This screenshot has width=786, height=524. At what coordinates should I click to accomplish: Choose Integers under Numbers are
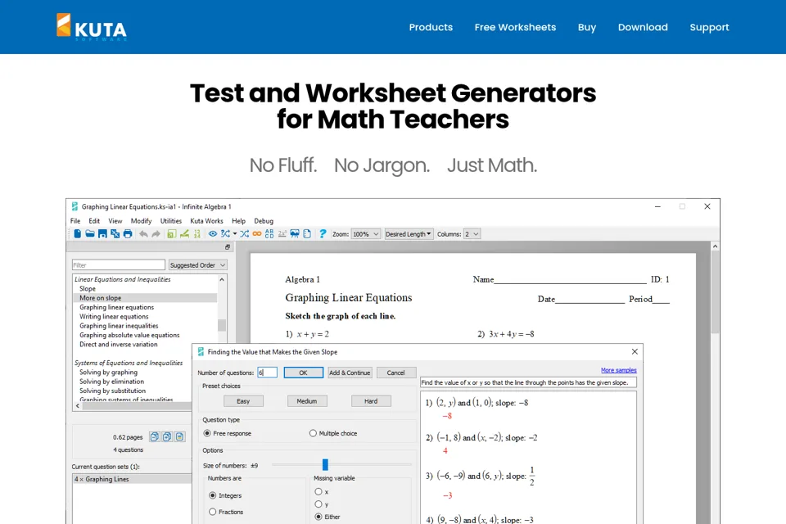tap(213, 495)
